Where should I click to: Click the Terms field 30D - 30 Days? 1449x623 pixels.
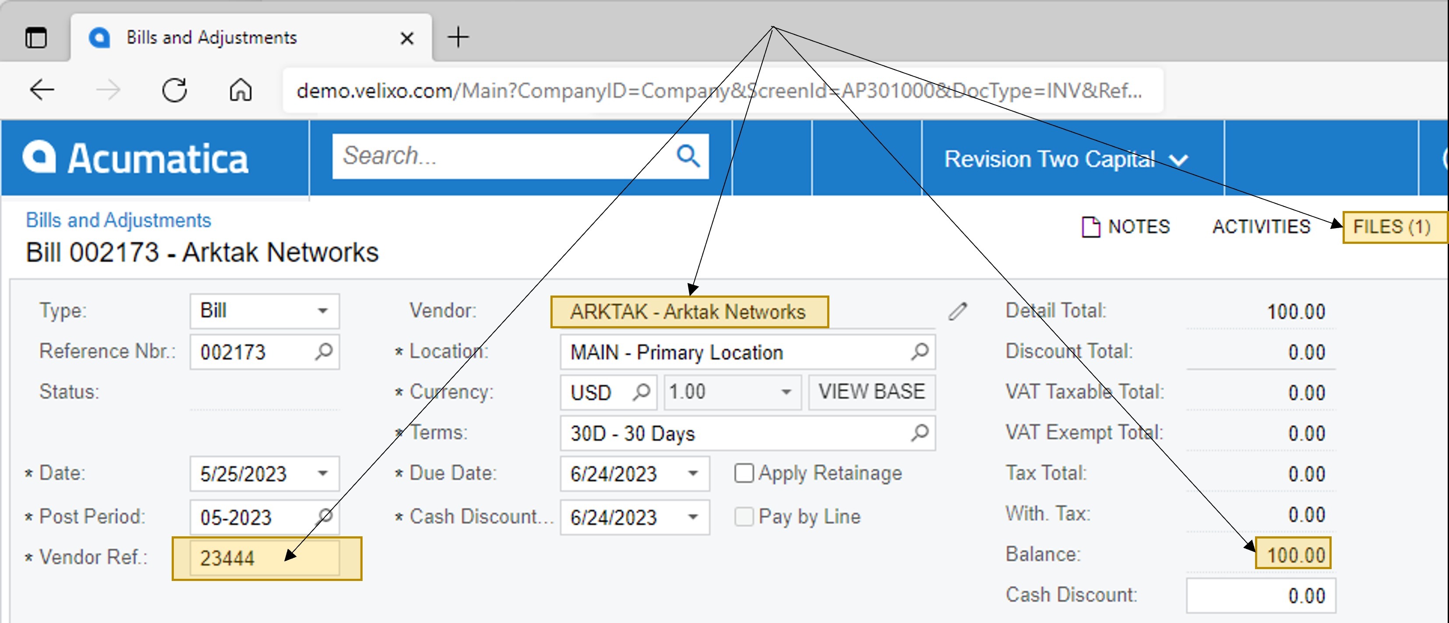(x=747, y=433)
